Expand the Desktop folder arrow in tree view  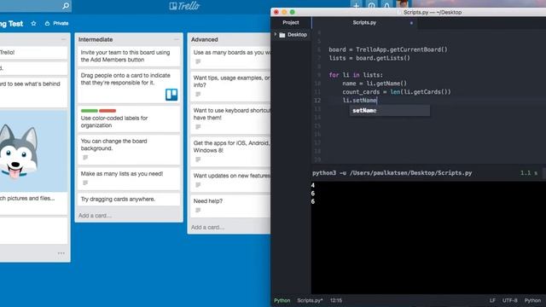click(x=276, y=34)
